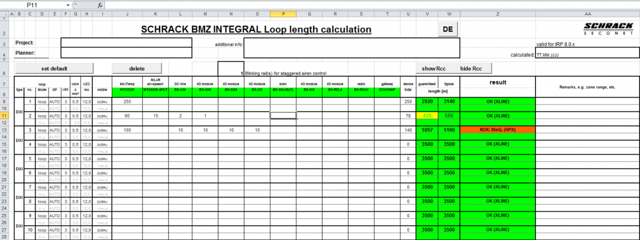This screenshot has height=240, width=640.
Task: Click the Schrack Seconet logo image
Action: [x=607, y=28]
